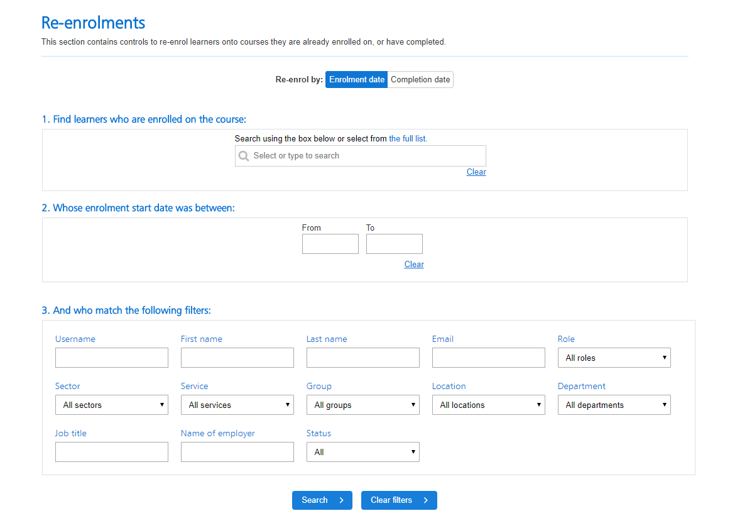Open the All departments dropdown

(x=614, y=405)
